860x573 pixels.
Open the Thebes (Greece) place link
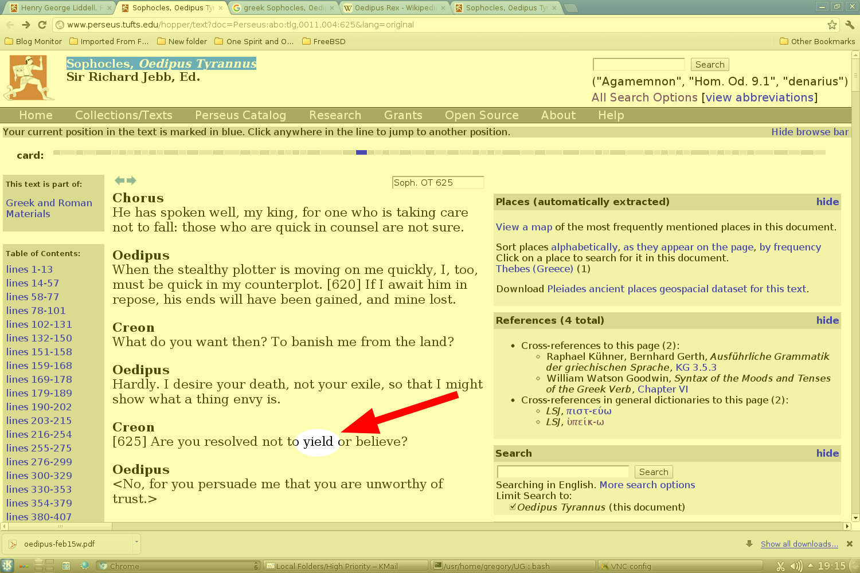[534, 269]
